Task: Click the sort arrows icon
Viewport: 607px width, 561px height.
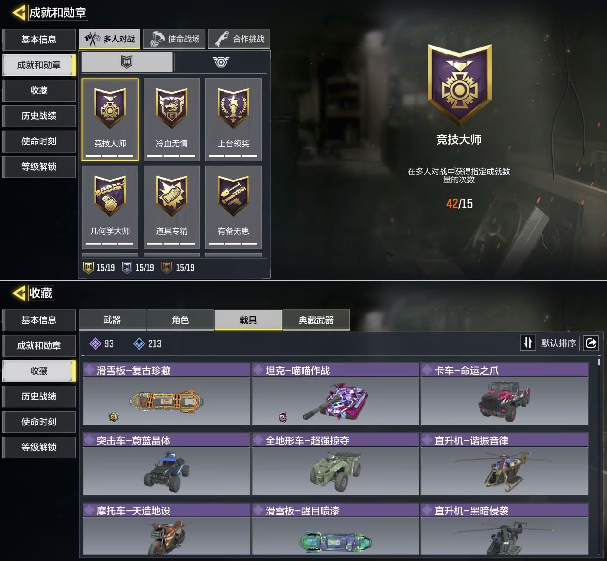Action: point(528,343)
